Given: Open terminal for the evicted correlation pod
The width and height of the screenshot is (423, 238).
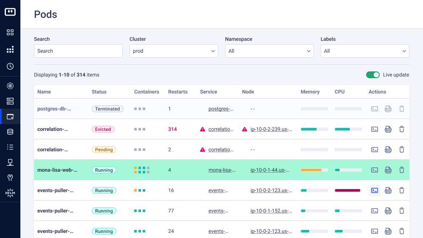Looking at the screenshot, I should coord(375,129).
